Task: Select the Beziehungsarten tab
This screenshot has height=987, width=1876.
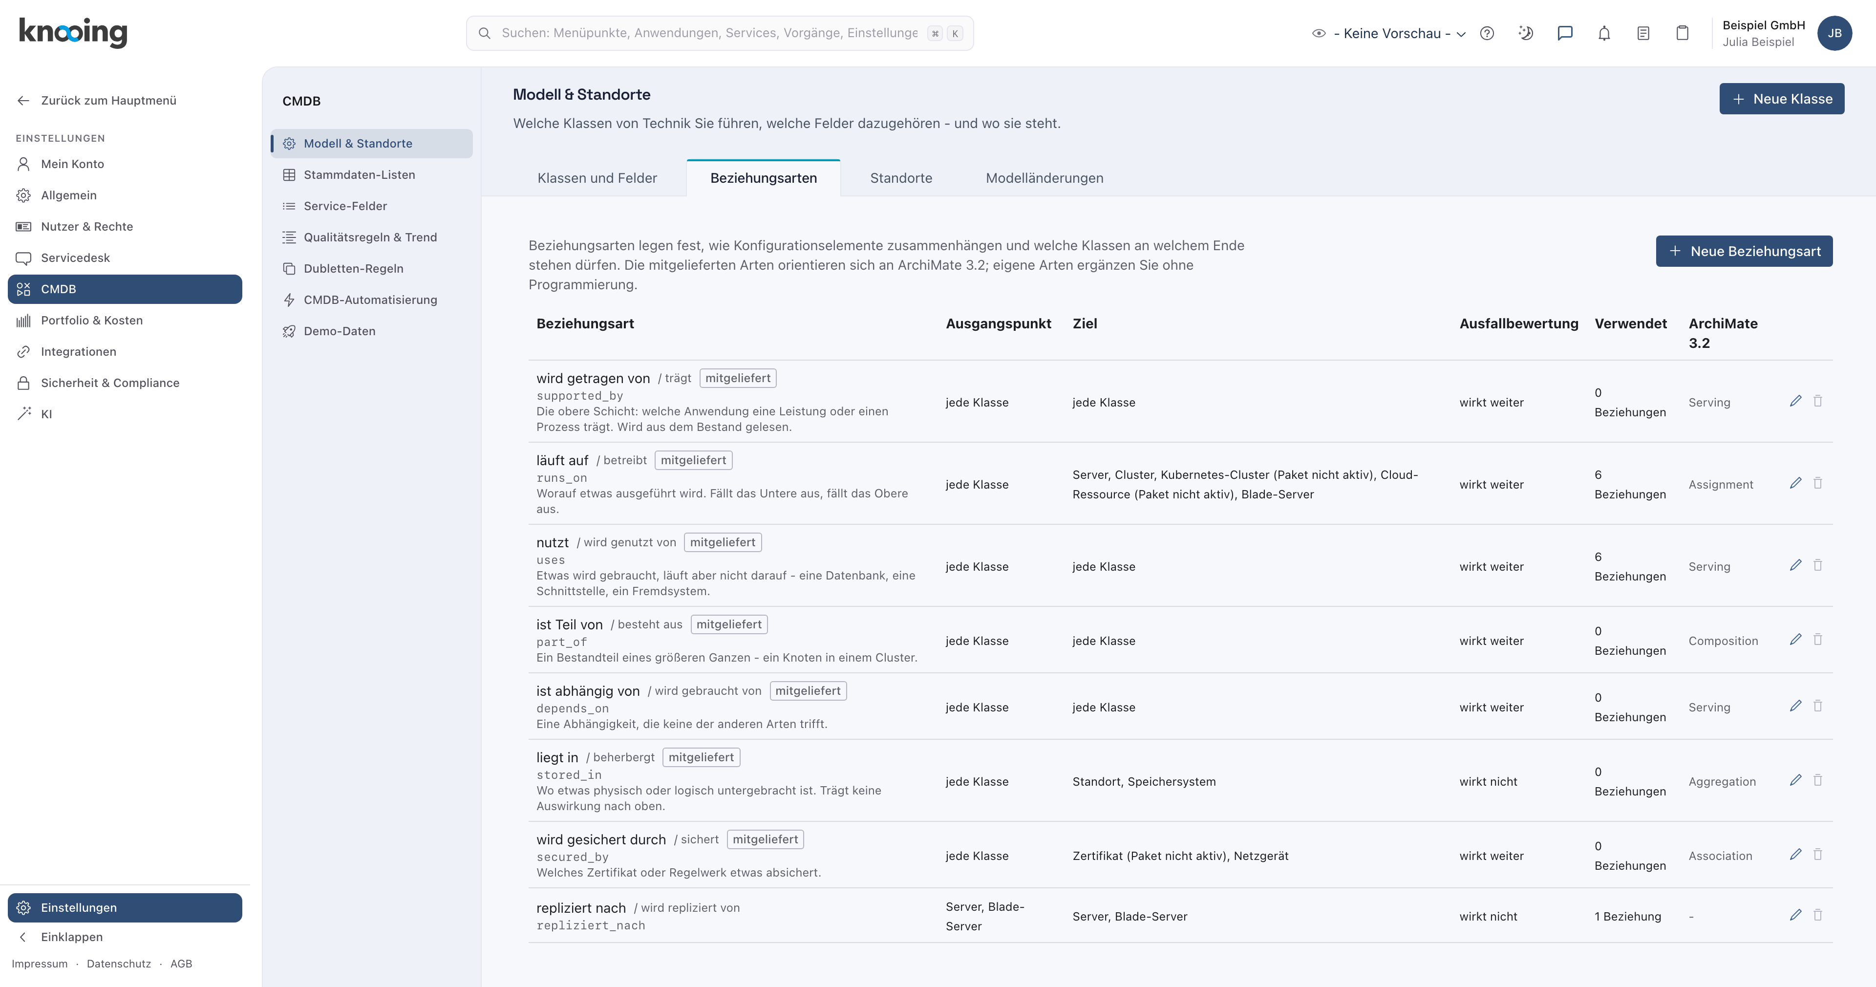Action: 763,178
